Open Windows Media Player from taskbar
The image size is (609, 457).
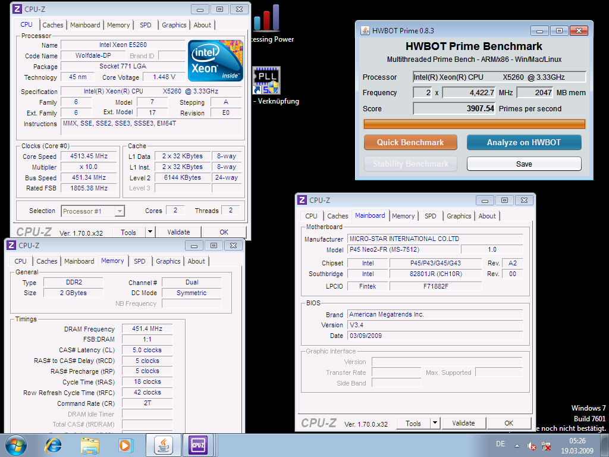point(125,445)
